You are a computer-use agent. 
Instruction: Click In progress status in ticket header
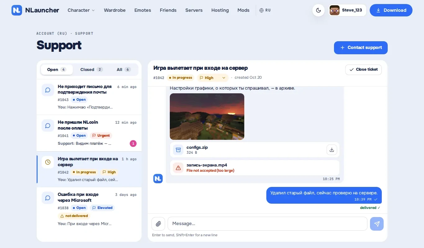coord(180,77)
